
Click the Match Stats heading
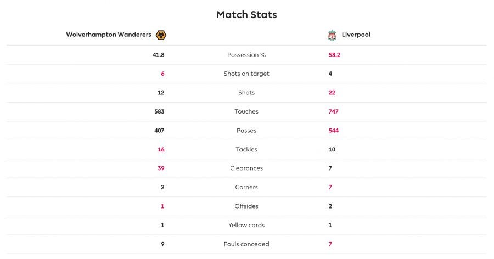(246, 15)
